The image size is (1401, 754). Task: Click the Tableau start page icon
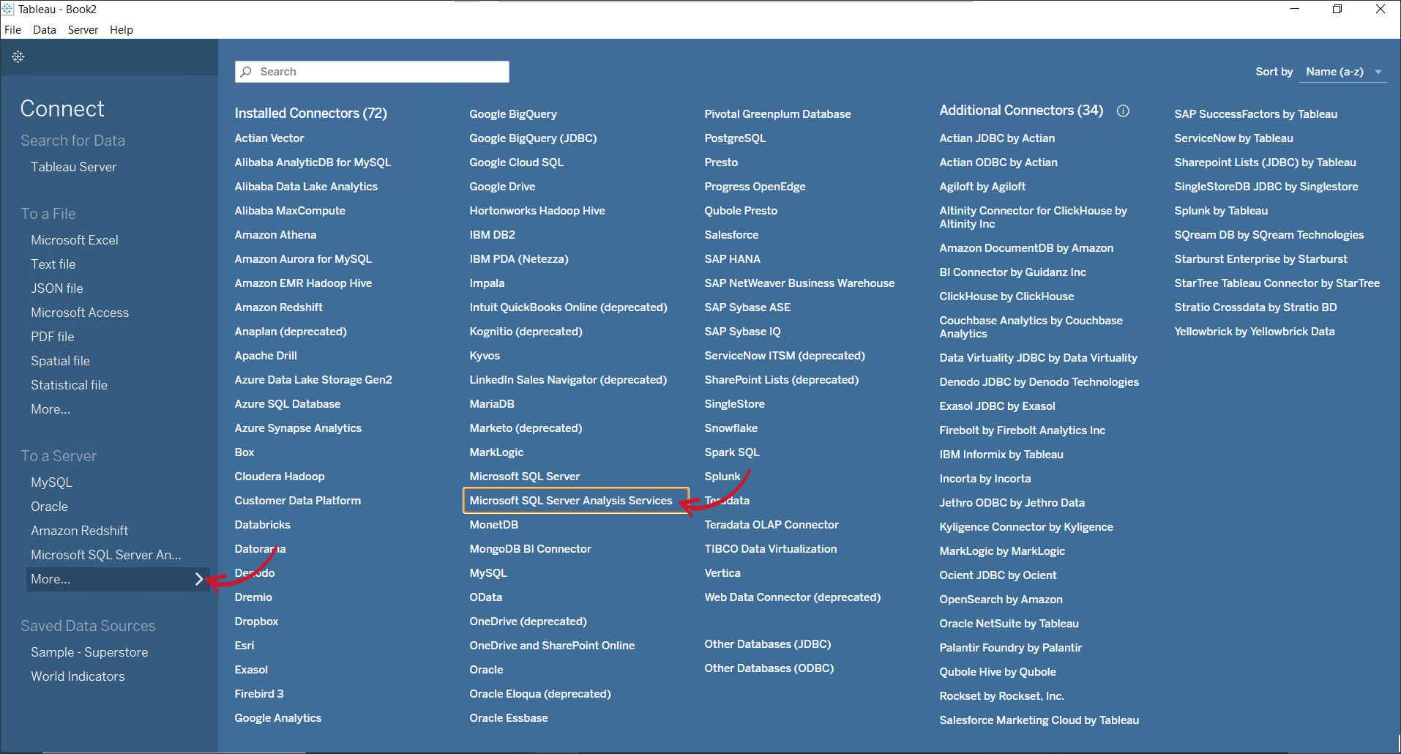point(18,57)
